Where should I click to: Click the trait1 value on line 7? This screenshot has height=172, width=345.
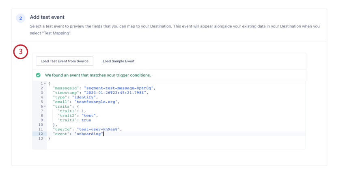click(83, 111)
